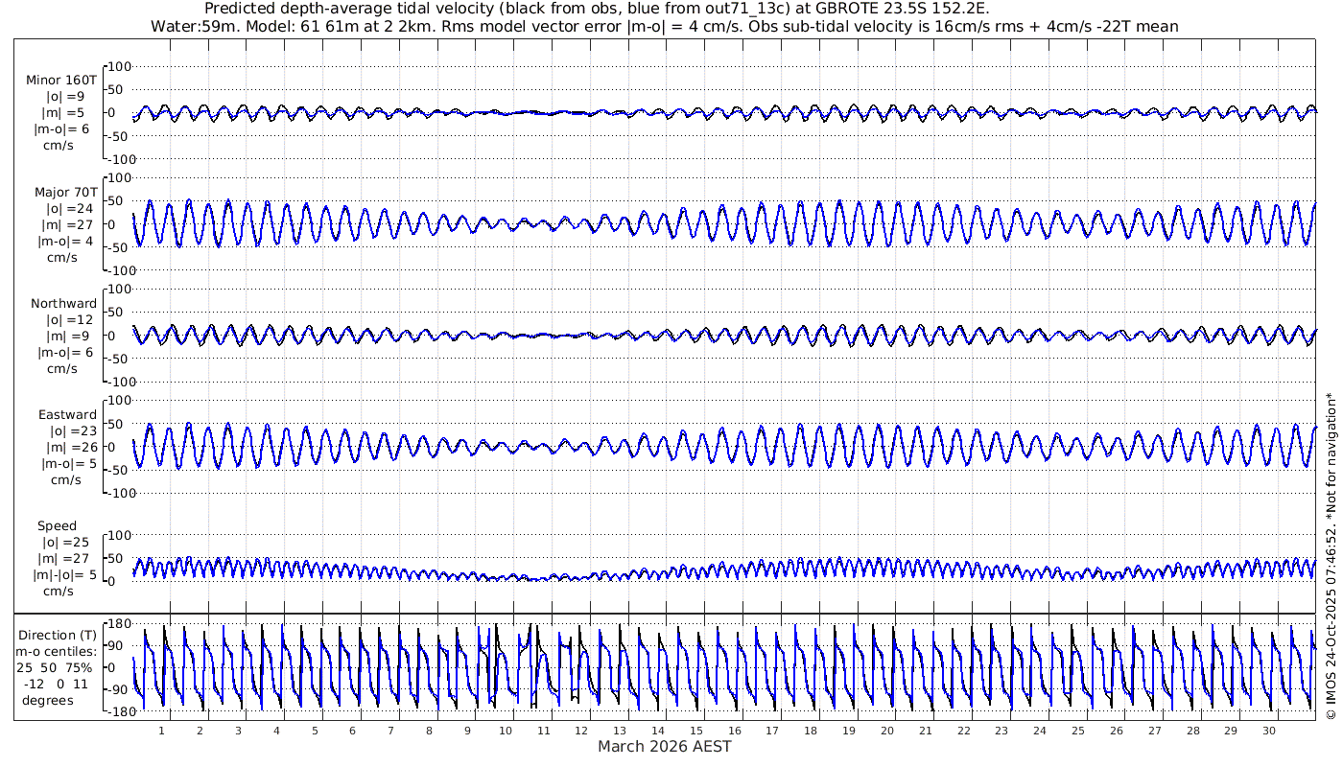Select day 20 on the date axis
Screen dimensions: 1343x767
click(x=887, y=731)
